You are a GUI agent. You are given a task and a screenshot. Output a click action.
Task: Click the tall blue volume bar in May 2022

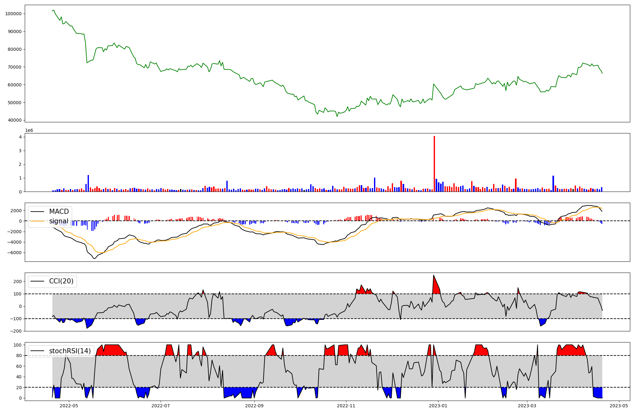[88, 183]
